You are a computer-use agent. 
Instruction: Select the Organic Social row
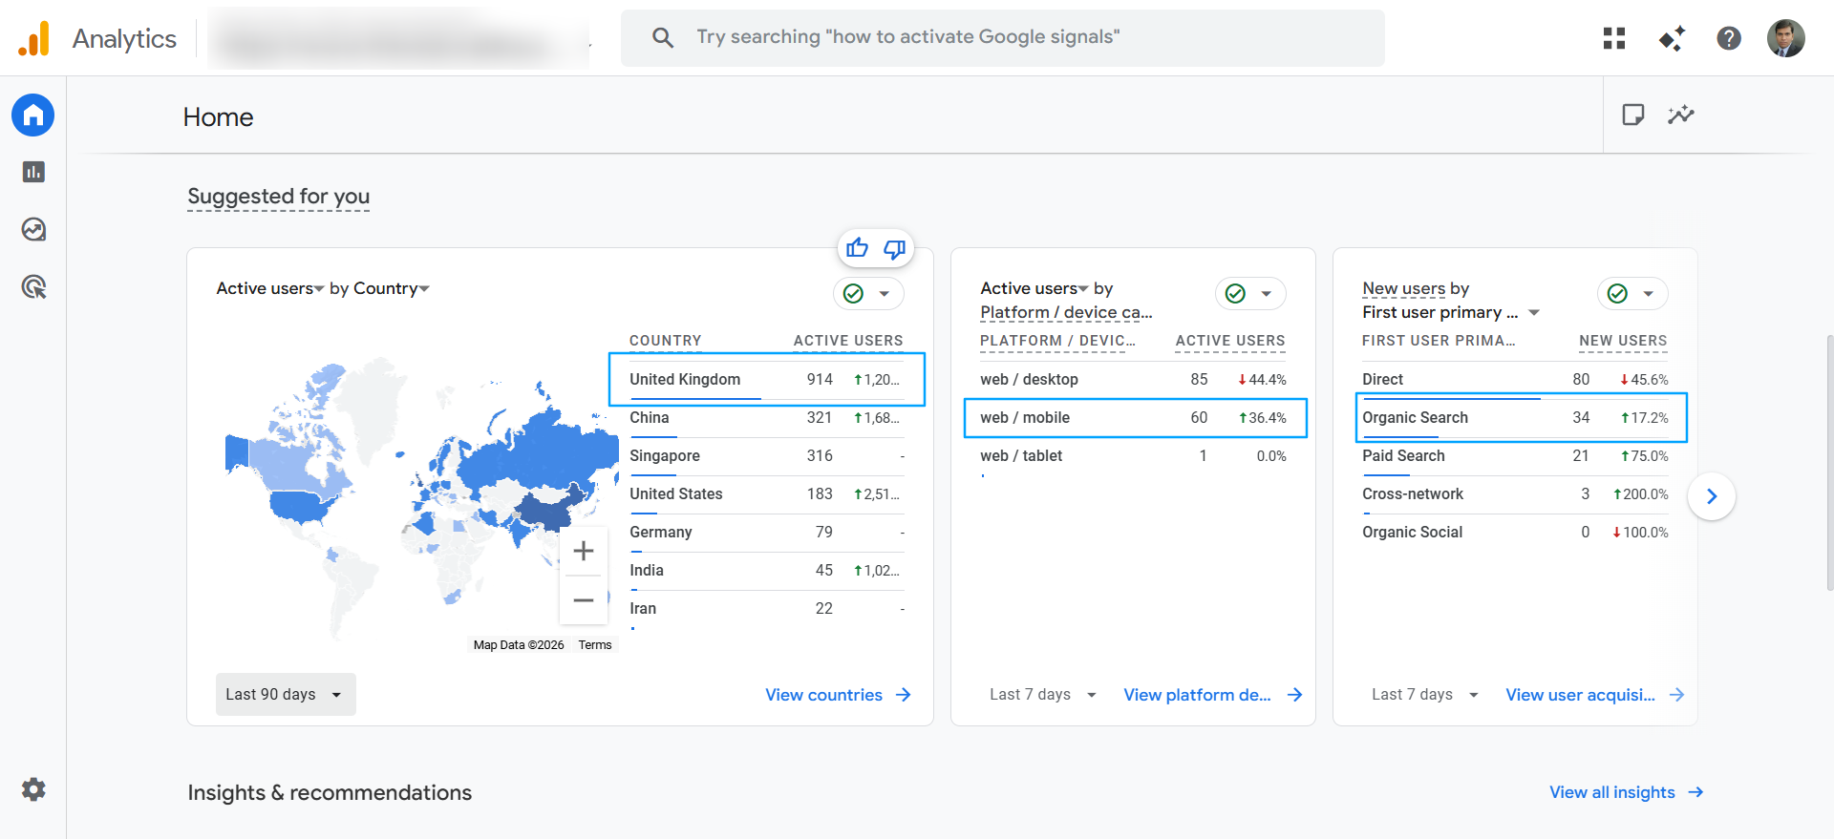coord(1515,533)
